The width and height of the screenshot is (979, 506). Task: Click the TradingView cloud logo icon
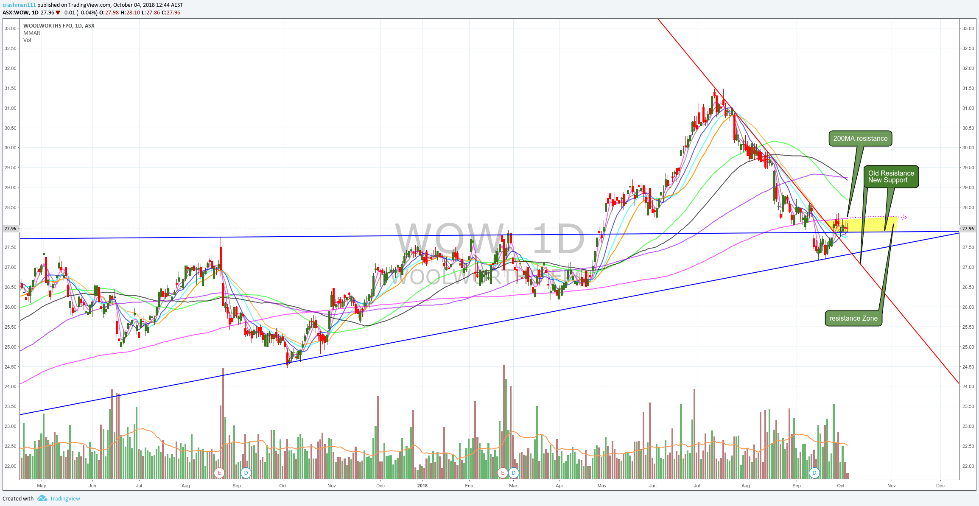click(42, 498)
